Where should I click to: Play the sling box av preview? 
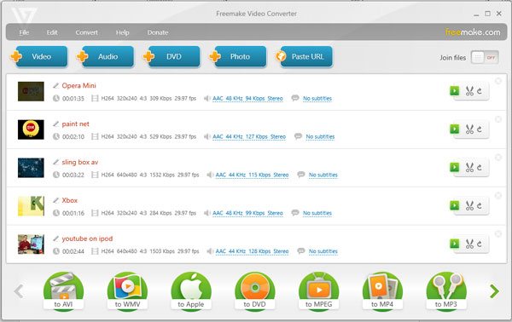click(x=454, y=167)
